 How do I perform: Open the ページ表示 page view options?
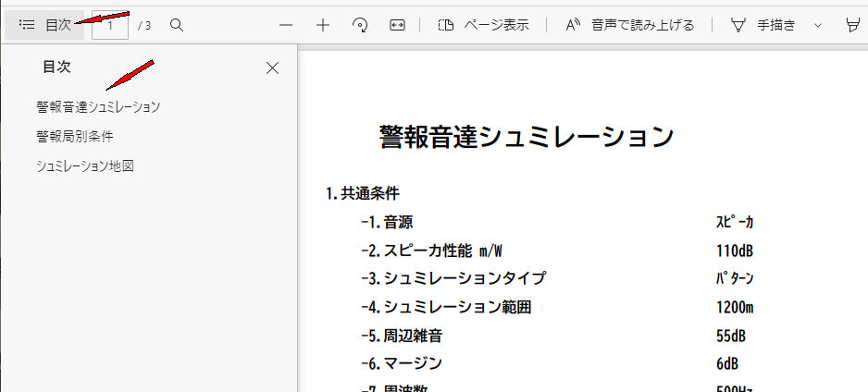pyautogui.click(x=483, y=25)
